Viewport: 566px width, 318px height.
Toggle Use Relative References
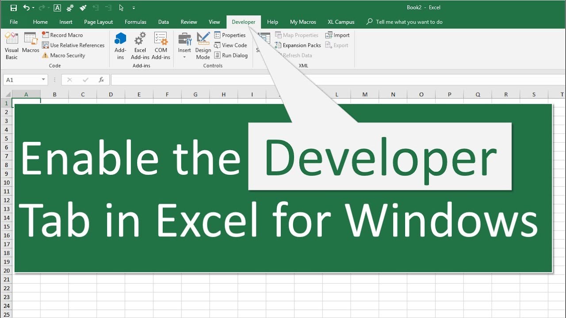coord(73,45)
